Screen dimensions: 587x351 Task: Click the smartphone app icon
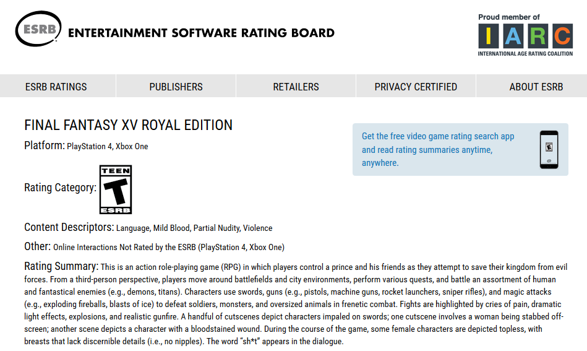pos(549,149)
